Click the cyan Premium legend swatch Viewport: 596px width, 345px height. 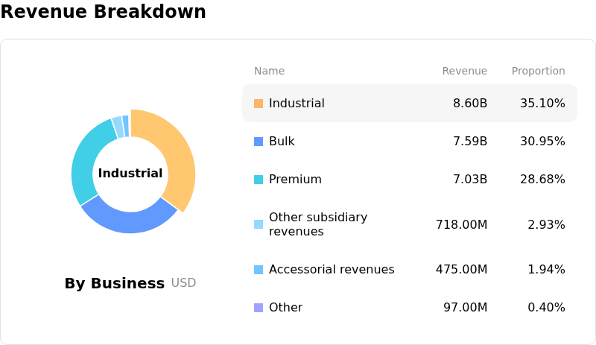coord(259,180)
